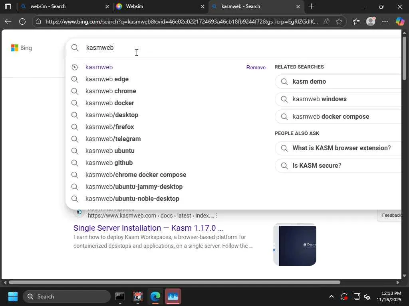
Task: Open Microsoft Edge taskbar icon
Action: pyautogui.click(x=155, y=296)
